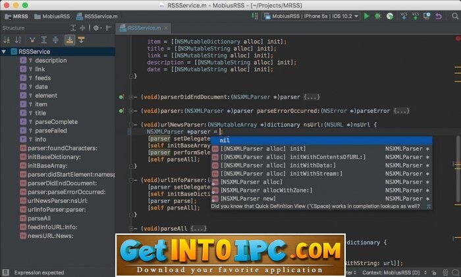Sort structure by visibility icon
The image size is (461, 277).
click(7, 40)
